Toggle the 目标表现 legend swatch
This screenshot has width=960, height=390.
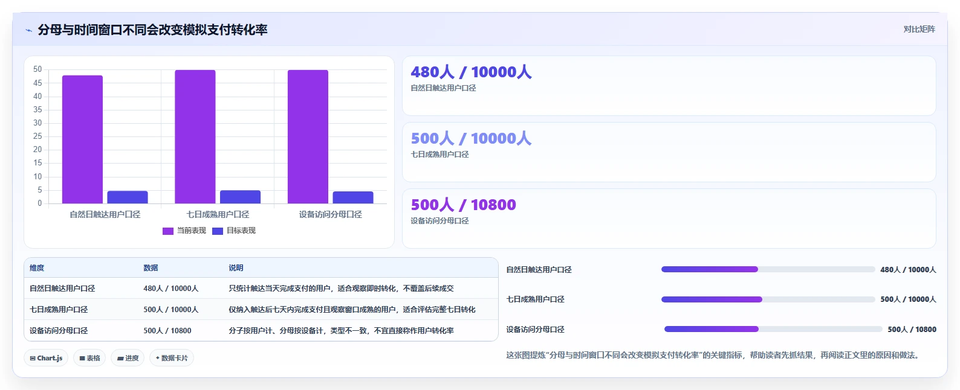click(x=218, y=231)
